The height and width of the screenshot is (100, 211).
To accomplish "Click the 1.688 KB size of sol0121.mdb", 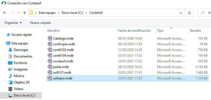I will click(x=201, y=73).
